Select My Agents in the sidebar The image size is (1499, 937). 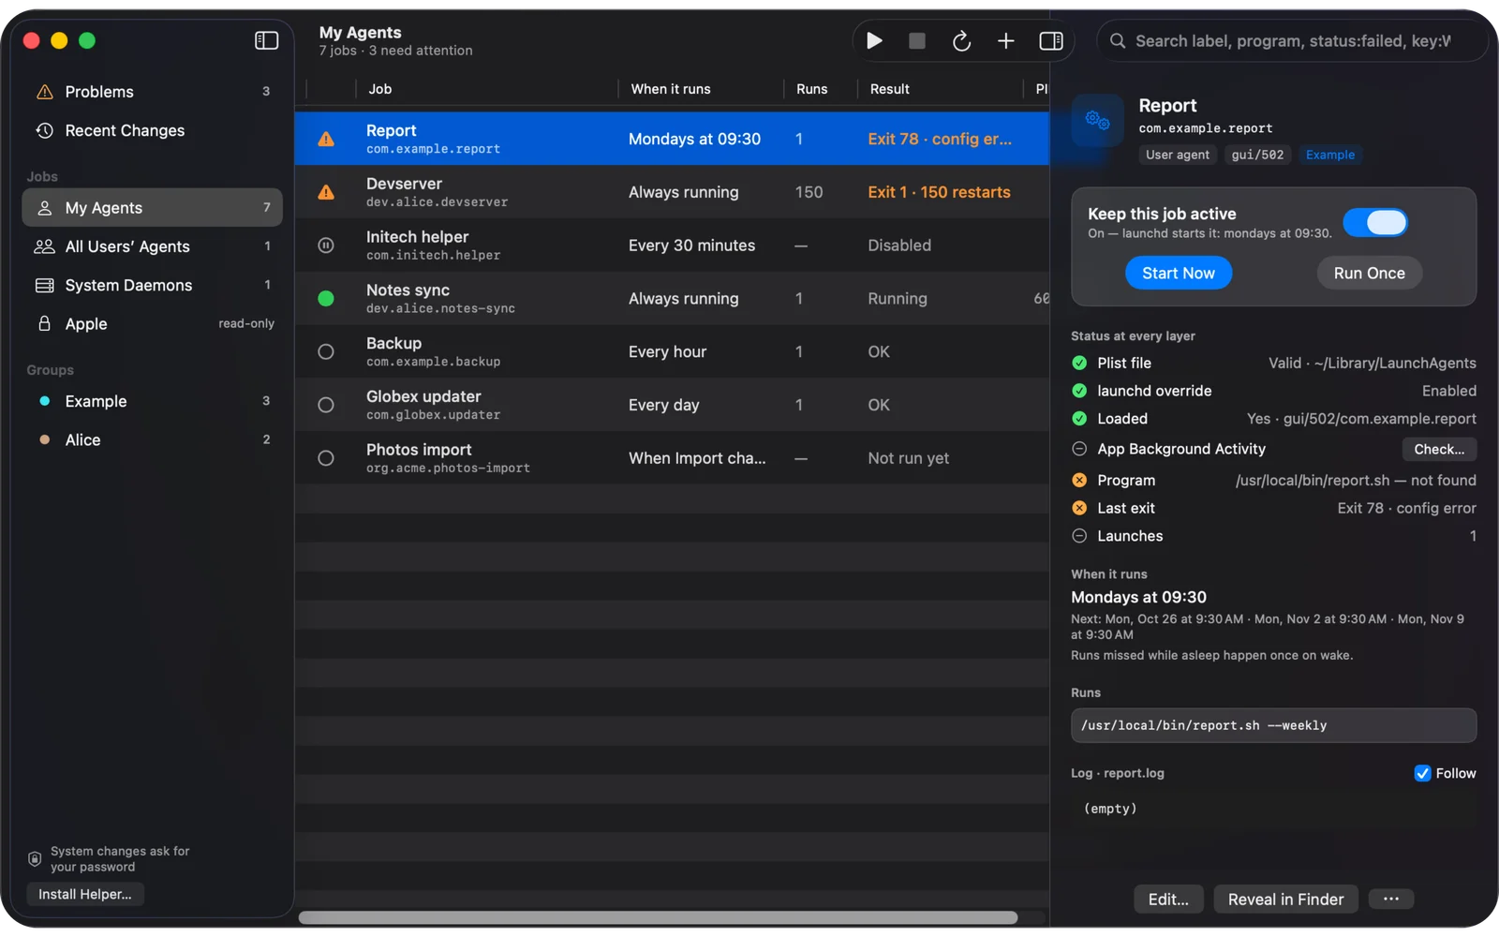click(153, 208)
